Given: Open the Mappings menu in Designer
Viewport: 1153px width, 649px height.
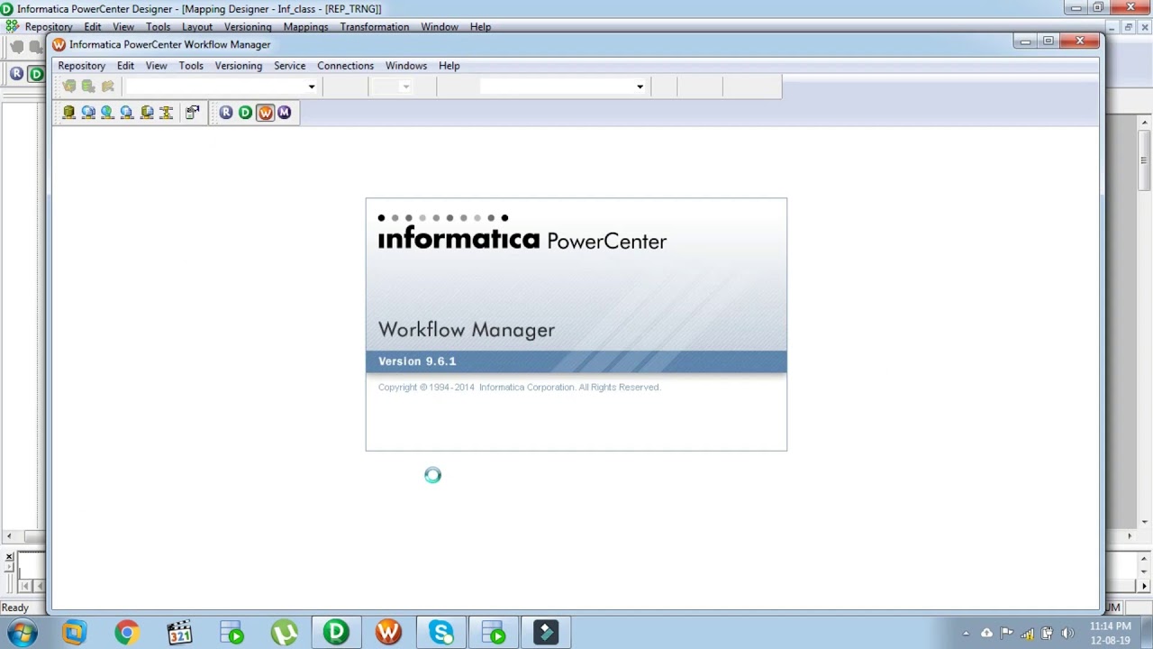Looking at the screenshot, I should pos(306,27).
